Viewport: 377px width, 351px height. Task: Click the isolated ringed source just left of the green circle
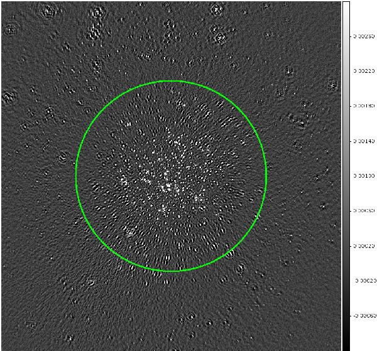[x=62, y=156]
